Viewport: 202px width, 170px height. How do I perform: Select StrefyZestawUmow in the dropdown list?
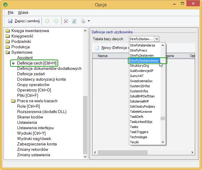point(144,61)
